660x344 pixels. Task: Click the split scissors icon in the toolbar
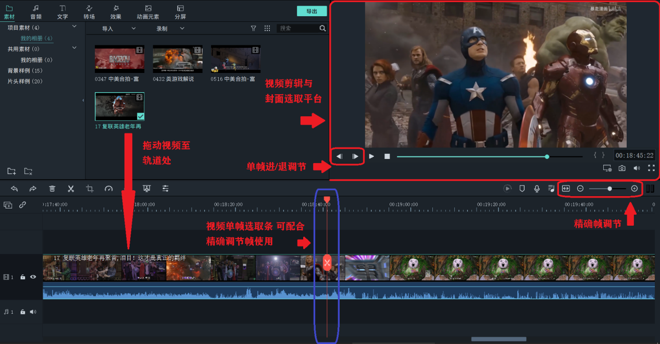point(71,189)
